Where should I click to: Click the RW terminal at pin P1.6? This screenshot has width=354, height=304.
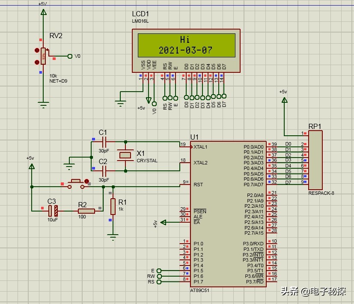click(x=160, y=276)
